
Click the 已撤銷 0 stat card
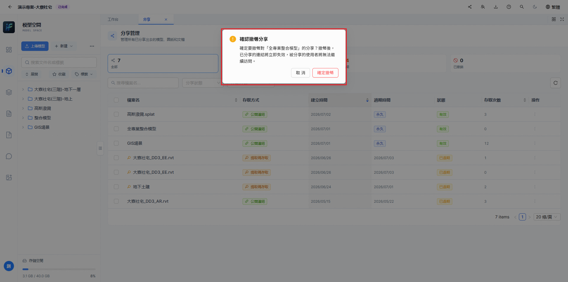click(x=505, y=63)
